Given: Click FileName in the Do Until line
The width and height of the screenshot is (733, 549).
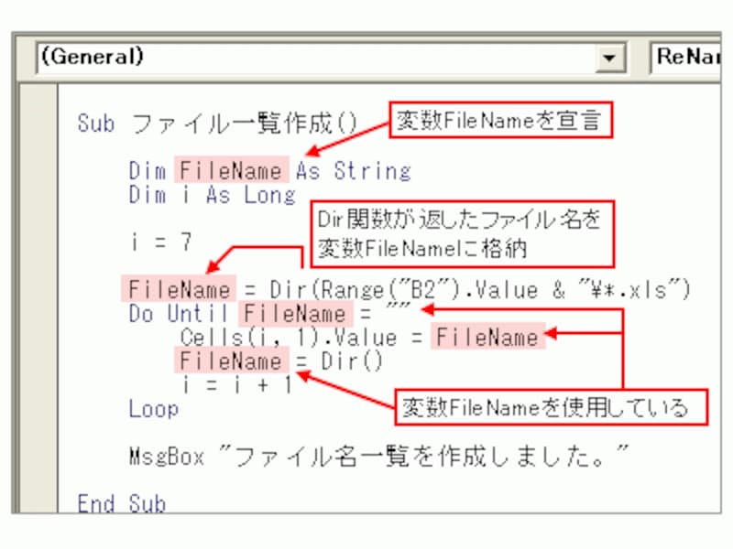Looking at the screenshot, I should point(294,313).
